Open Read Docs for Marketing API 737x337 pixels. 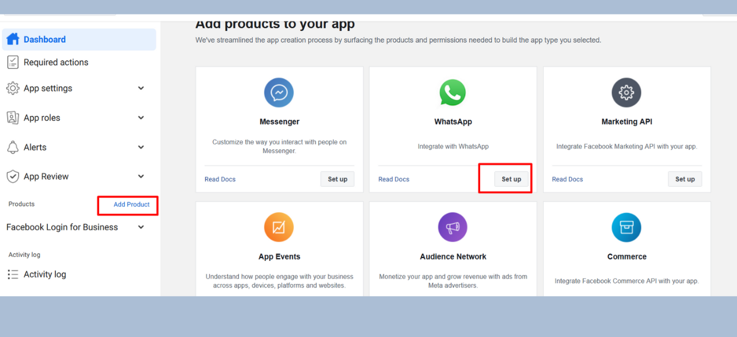click(567, 179)
